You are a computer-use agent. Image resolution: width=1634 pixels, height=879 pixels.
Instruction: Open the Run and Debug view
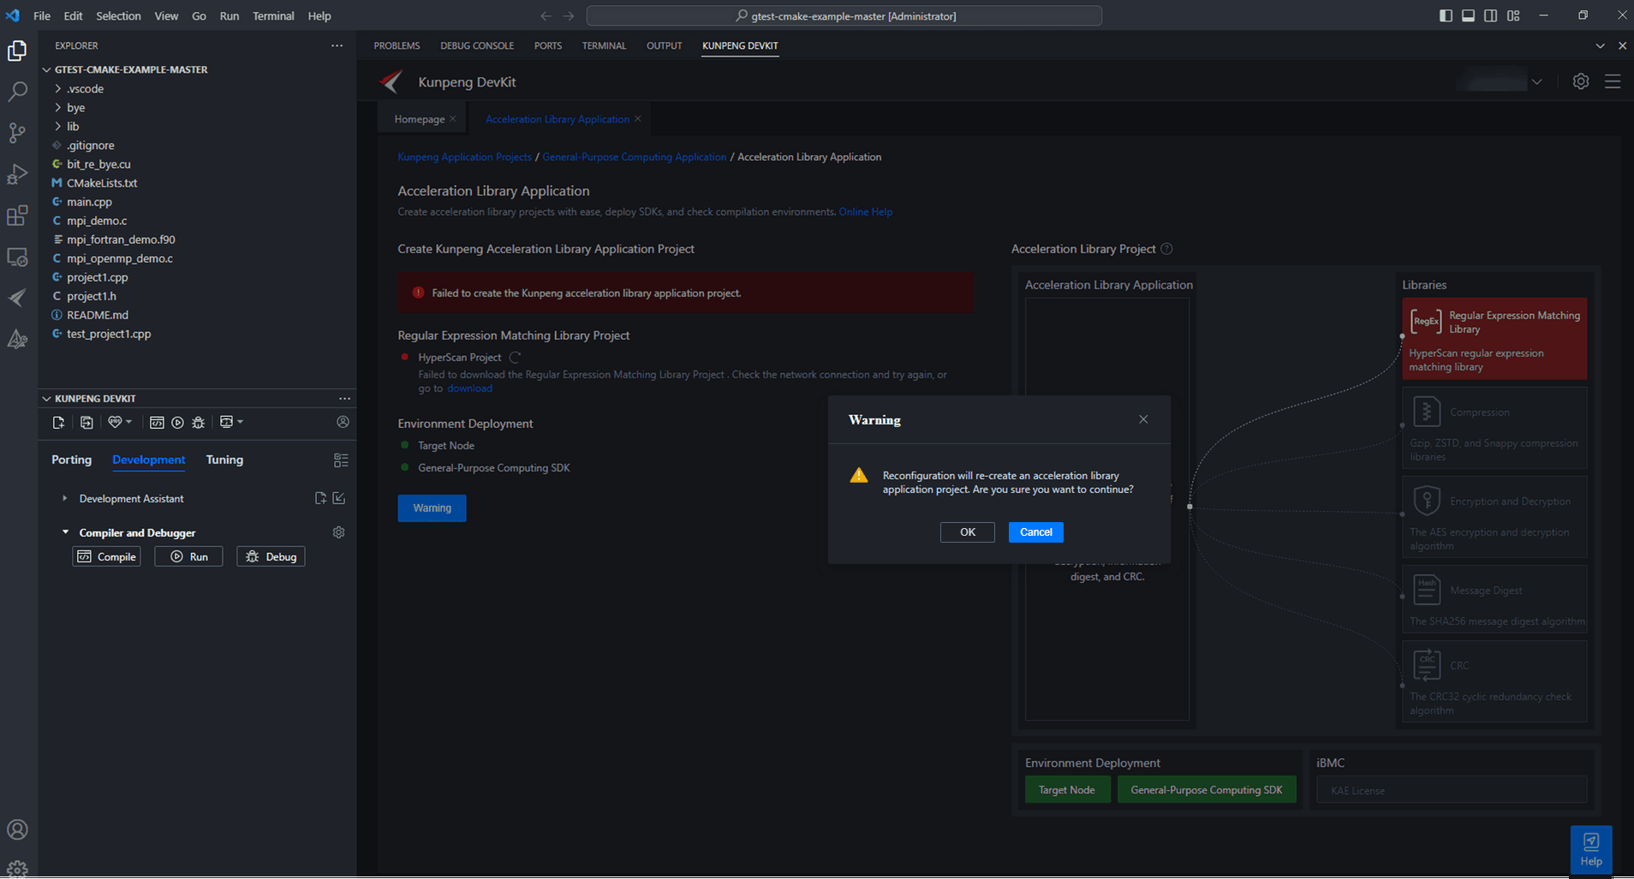coord(17,174)
